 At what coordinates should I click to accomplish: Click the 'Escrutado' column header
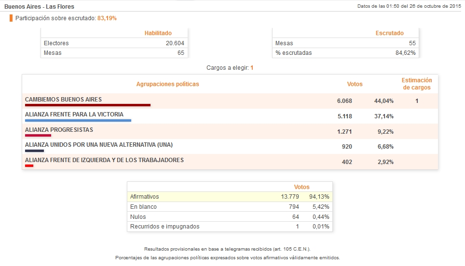(389, 33)
